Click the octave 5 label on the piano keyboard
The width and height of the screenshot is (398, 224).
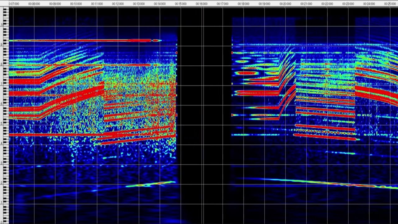[x=2, y=124]
